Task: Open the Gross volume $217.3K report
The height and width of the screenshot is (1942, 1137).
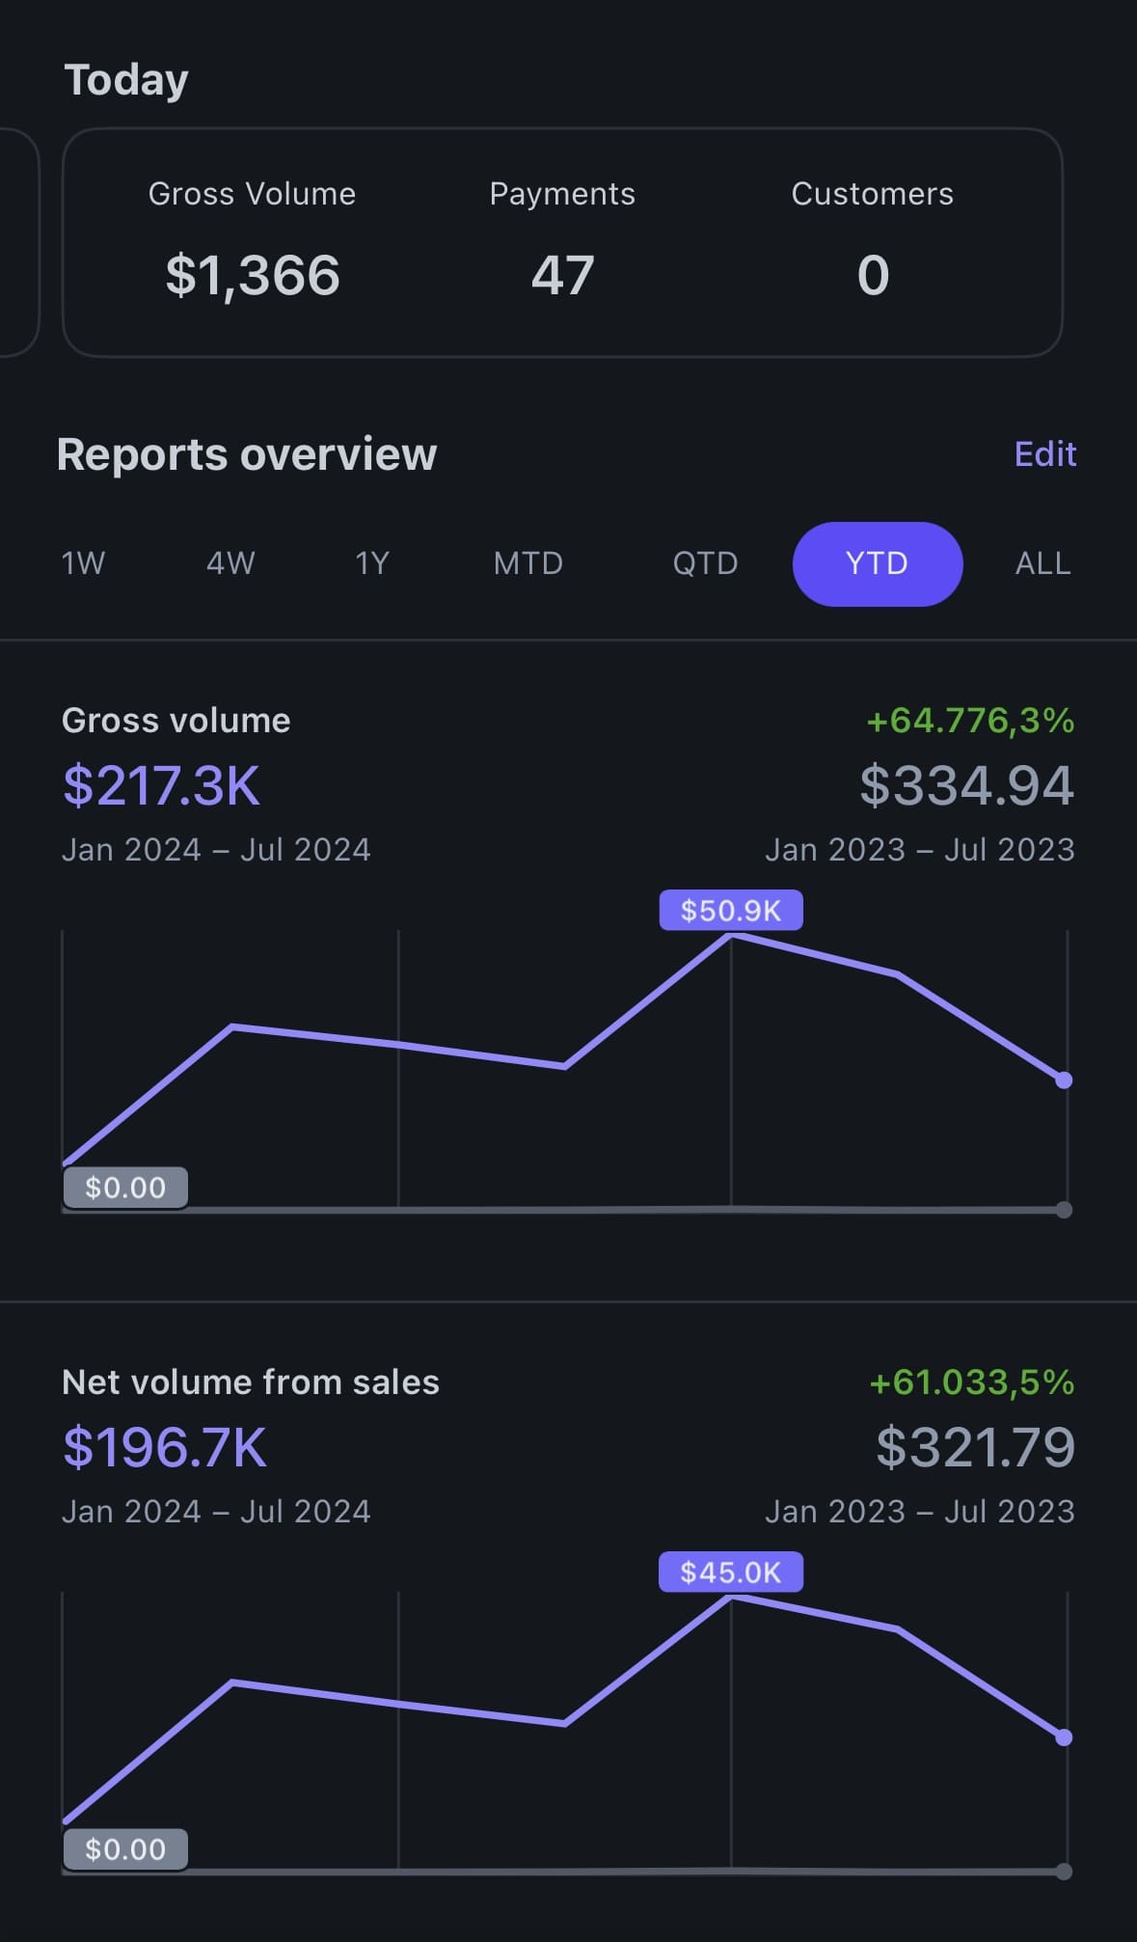Action: pyautogui.click(x=161, y=785)
